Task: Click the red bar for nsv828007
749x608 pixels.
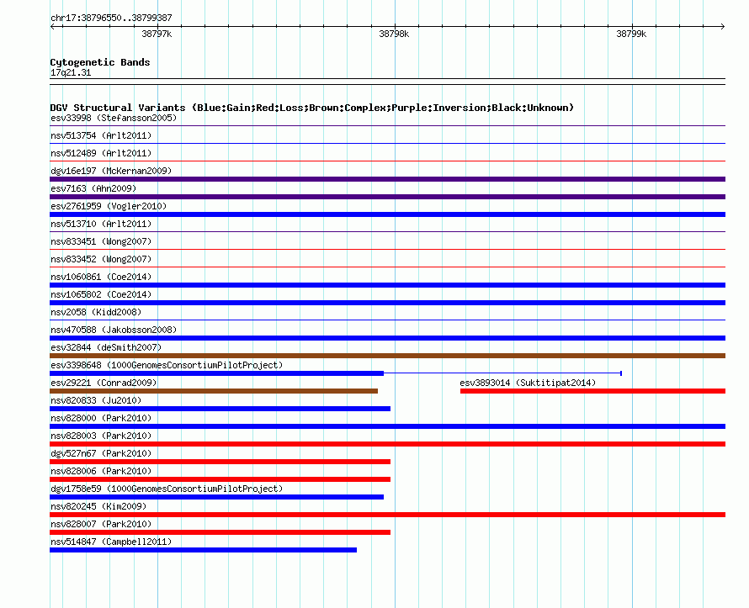Action: click(x=220, y=532)
